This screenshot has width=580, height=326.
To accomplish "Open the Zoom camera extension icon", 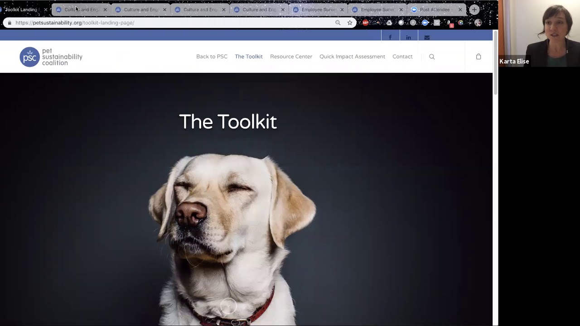I will (x=425, y=23).
